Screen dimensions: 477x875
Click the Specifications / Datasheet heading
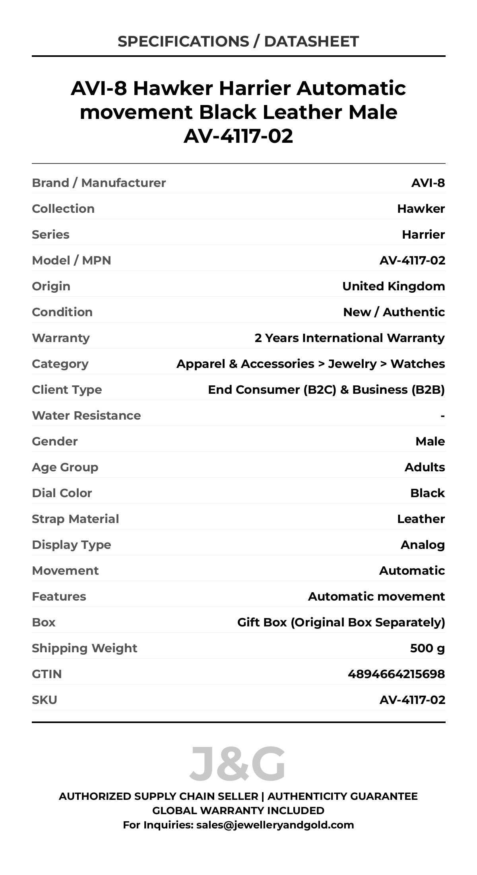coord(238,41)
